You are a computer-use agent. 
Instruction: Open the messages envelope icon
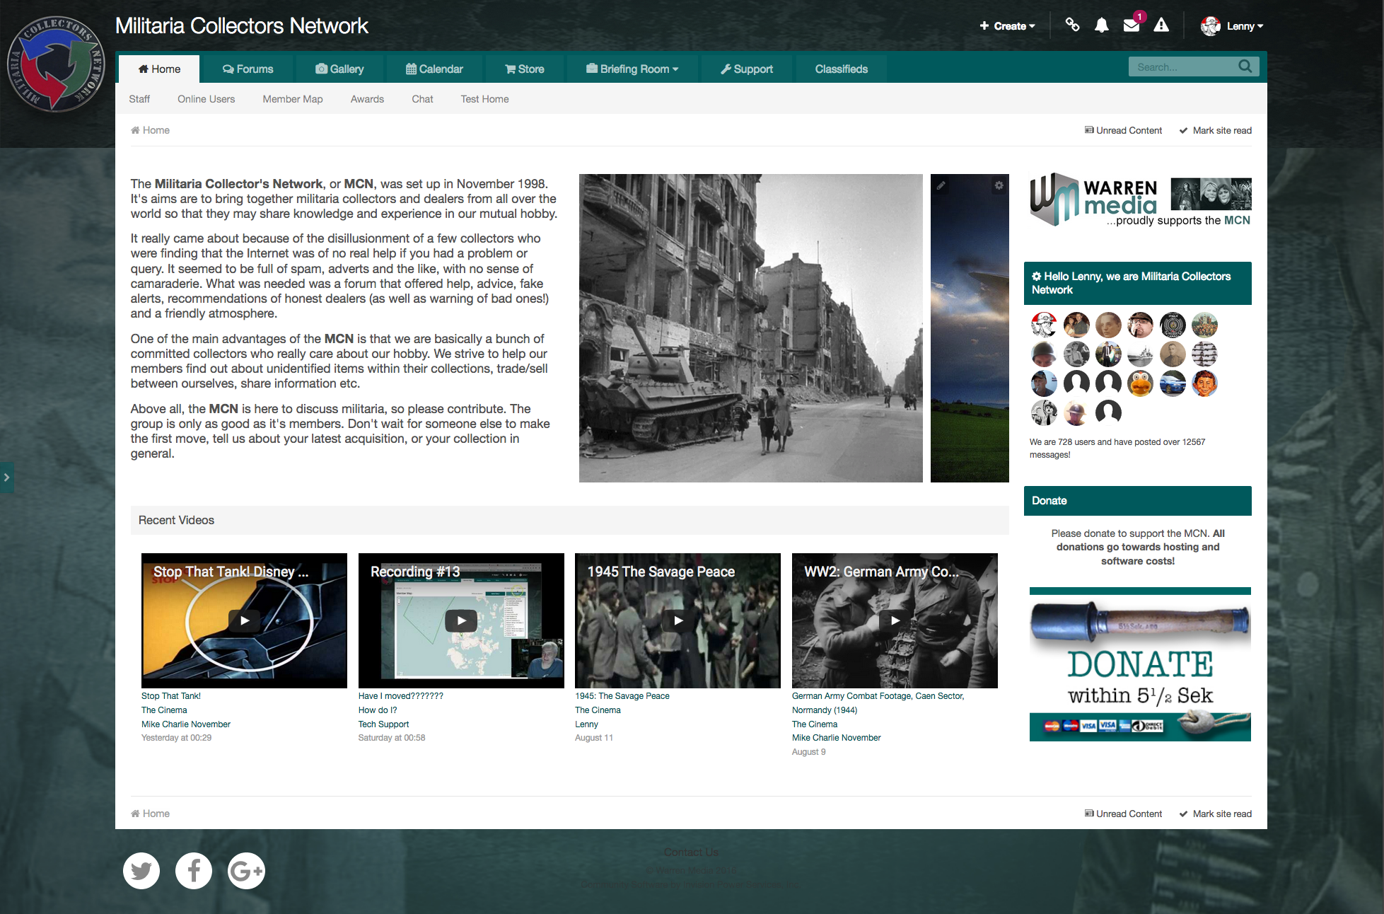tap(1131, 26)
